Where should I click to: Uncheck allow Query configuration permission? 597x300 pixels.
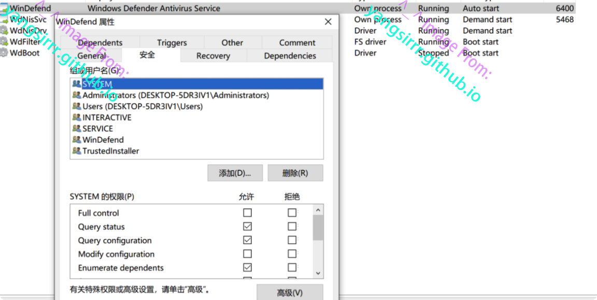coord(248,240)
